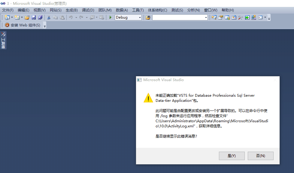The height and width of the screenshot is (173, 294).
Task: Expand the New Project dropdown arrow
Action: pyautogui.click(x=12, y=17)
